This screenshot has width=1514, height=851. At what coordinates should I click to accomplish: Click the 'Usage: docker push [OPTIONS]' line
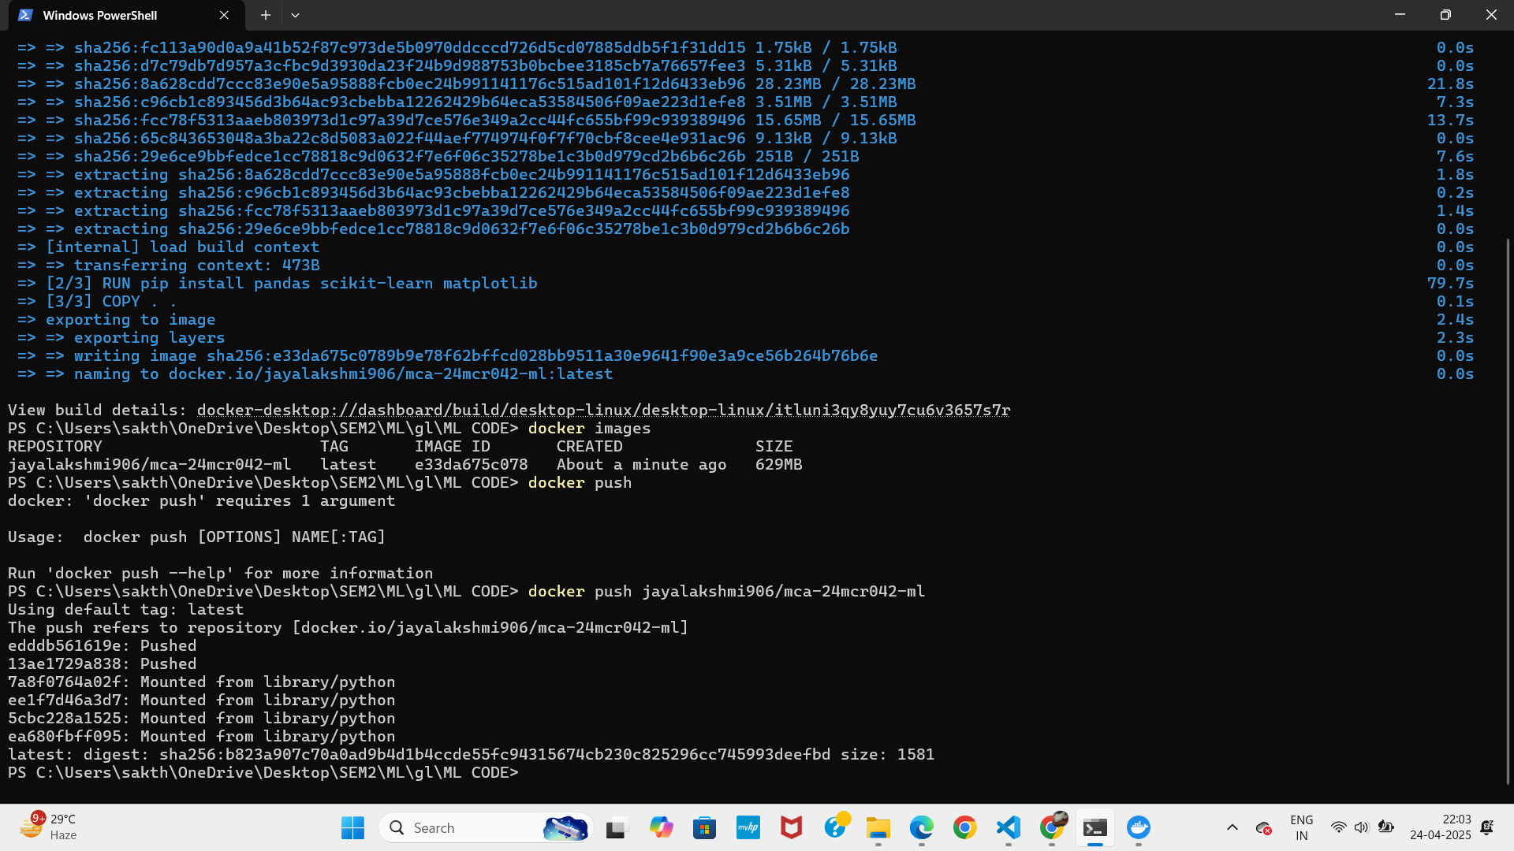[196, 537]
